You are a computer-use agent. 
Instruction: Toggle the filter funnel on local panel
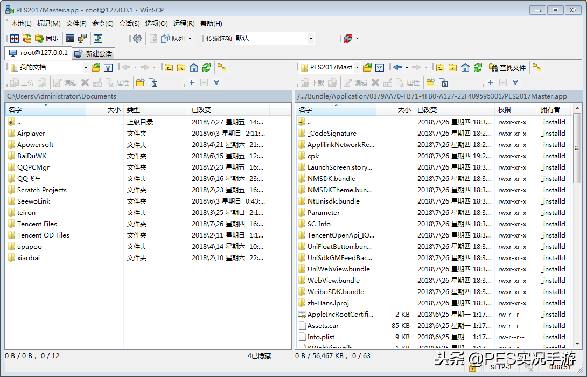[x=108, y=67]
